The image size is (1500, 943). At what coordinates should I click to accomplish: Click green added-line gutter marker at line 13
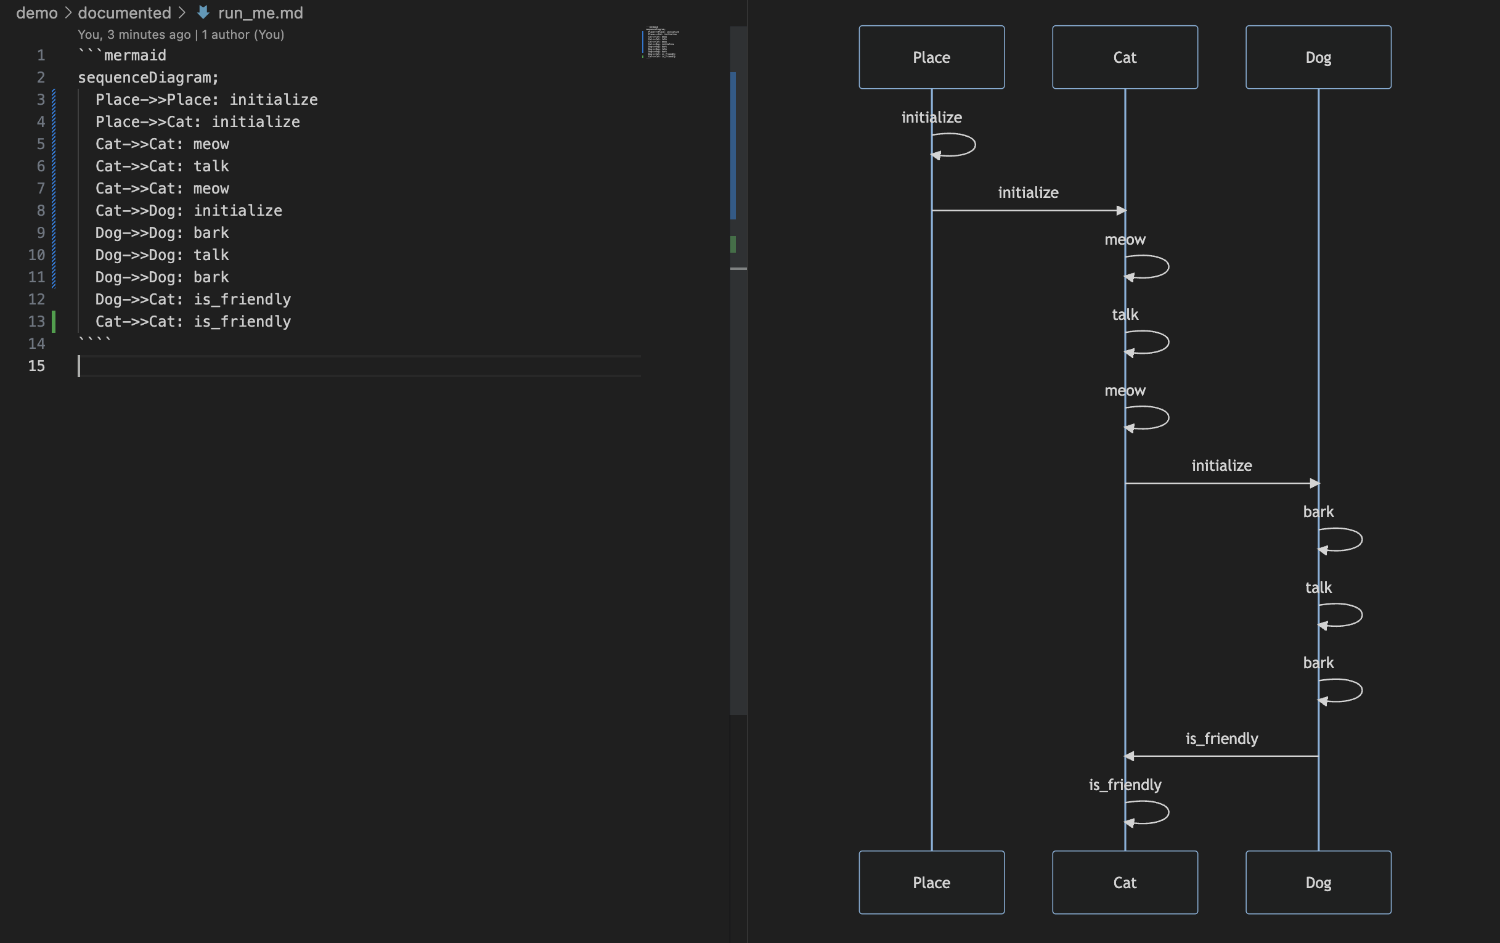54,321
